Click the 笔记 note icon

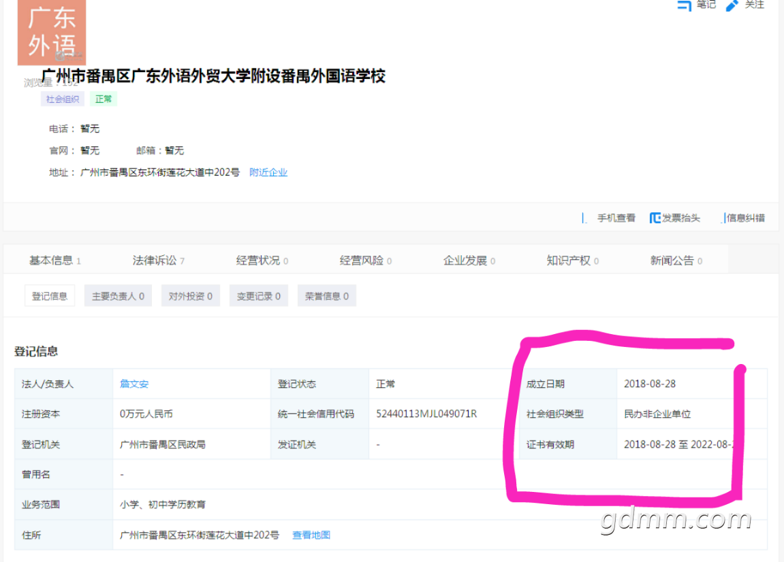click(685, 5)
